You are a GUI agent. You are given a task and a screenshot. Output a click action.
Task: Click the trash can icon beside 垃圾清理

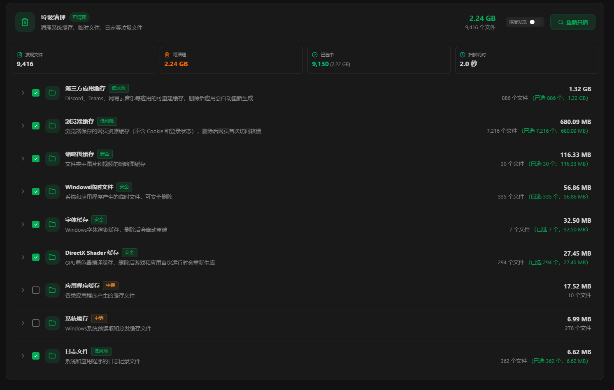tap(25, 22)
